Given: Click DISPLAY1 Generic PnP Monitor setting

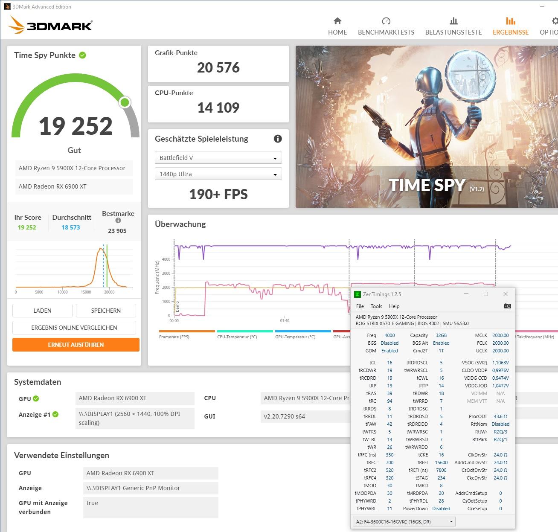Looking at the screenshot, I should pos(151,488).
